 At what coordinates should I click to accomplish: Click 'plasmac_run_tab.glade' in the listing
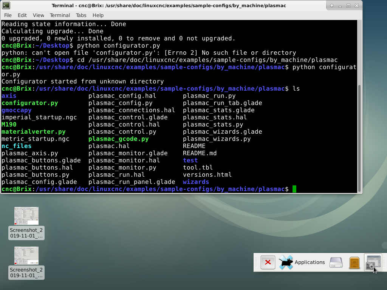(x=223, y=103)
